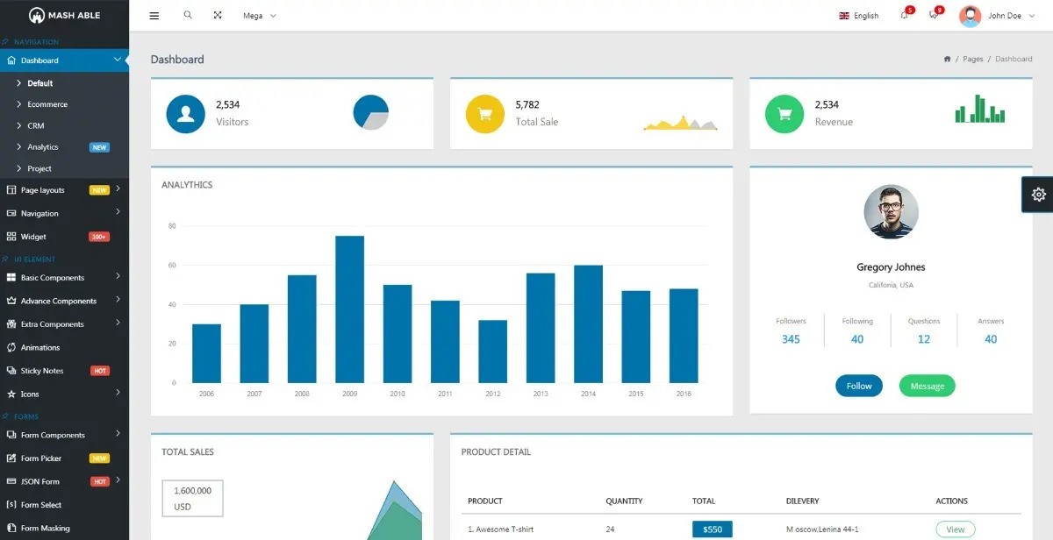The image size is (1053, 540).
Task: Click the Following count 40
Action: pos(857,339)
